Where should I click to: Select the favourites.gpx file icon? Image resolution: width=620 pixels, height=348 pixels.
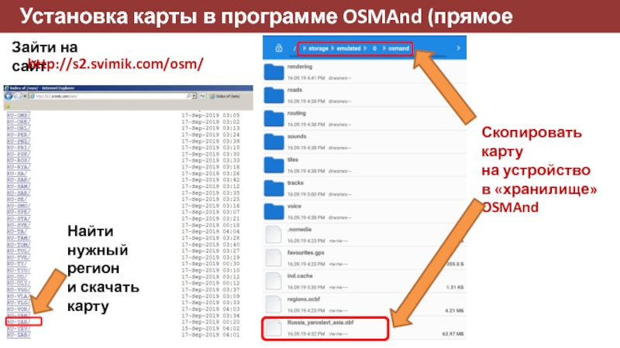[x=275, y=258]
